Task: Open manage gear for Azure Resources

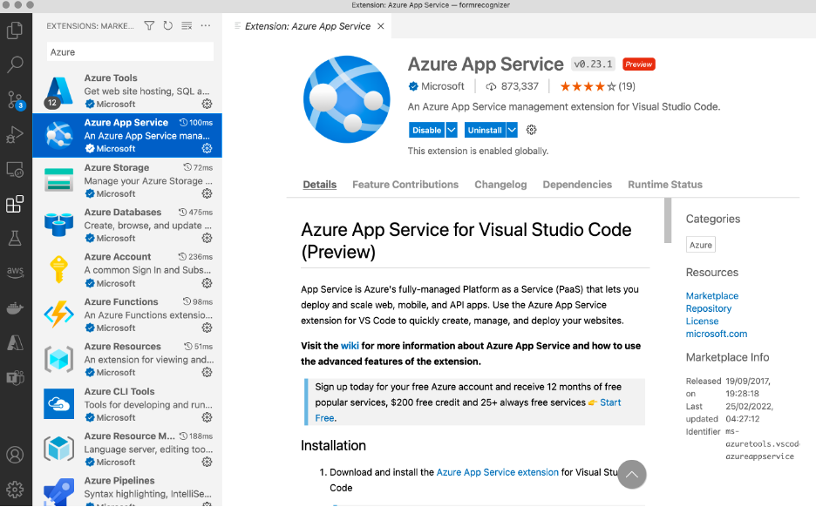Action: (x=207, y=372)
